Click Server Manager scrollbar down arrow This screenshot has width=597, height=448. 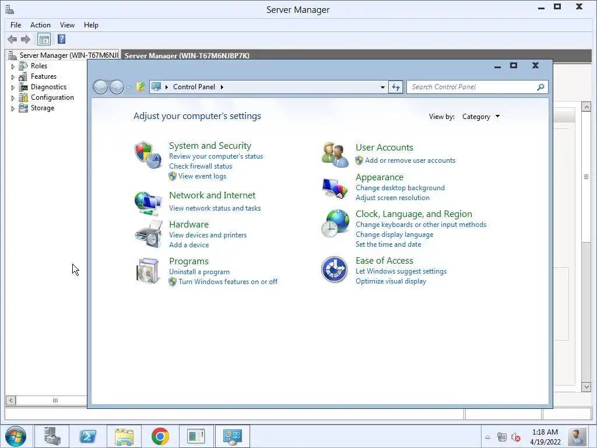587,387
